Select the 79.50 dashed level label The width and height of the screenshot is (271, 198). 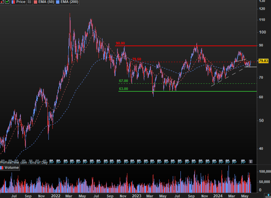point(137,59)
